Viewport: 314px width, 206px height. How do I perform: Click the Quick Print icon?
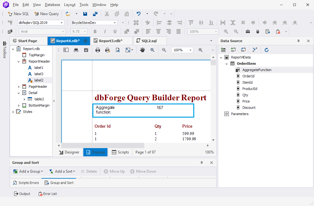(x=107, y=50)
